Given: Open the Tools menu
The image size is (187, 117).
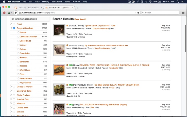Looking at the screenshot, I should tap(67, 2).
